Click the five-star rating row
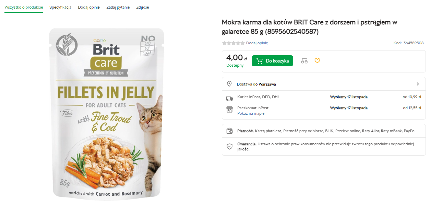Viewport: 431px width, 203px height. click(x=233, y=43)
